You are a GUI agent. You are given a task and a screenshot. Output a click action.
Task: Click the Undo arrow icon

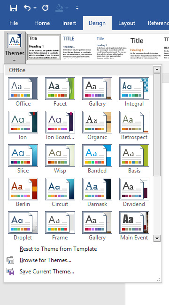27,8
